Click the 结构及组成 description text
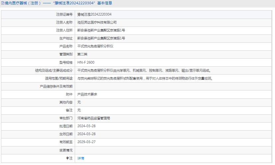 pyautogui.click(x=144, y=70)
